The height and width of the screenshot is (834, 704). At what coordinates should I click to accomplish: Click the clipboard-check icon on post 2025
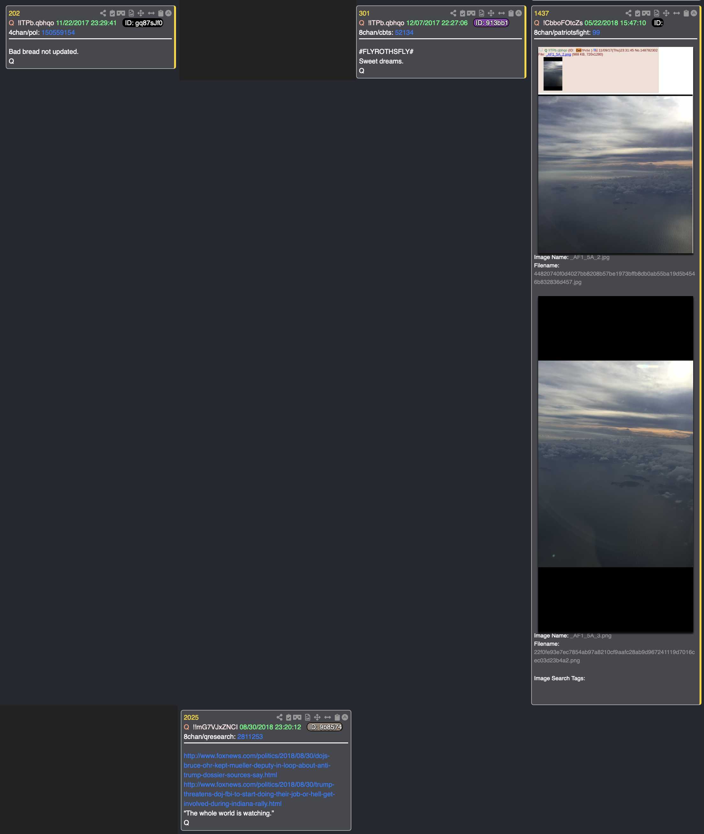(289, 717)
